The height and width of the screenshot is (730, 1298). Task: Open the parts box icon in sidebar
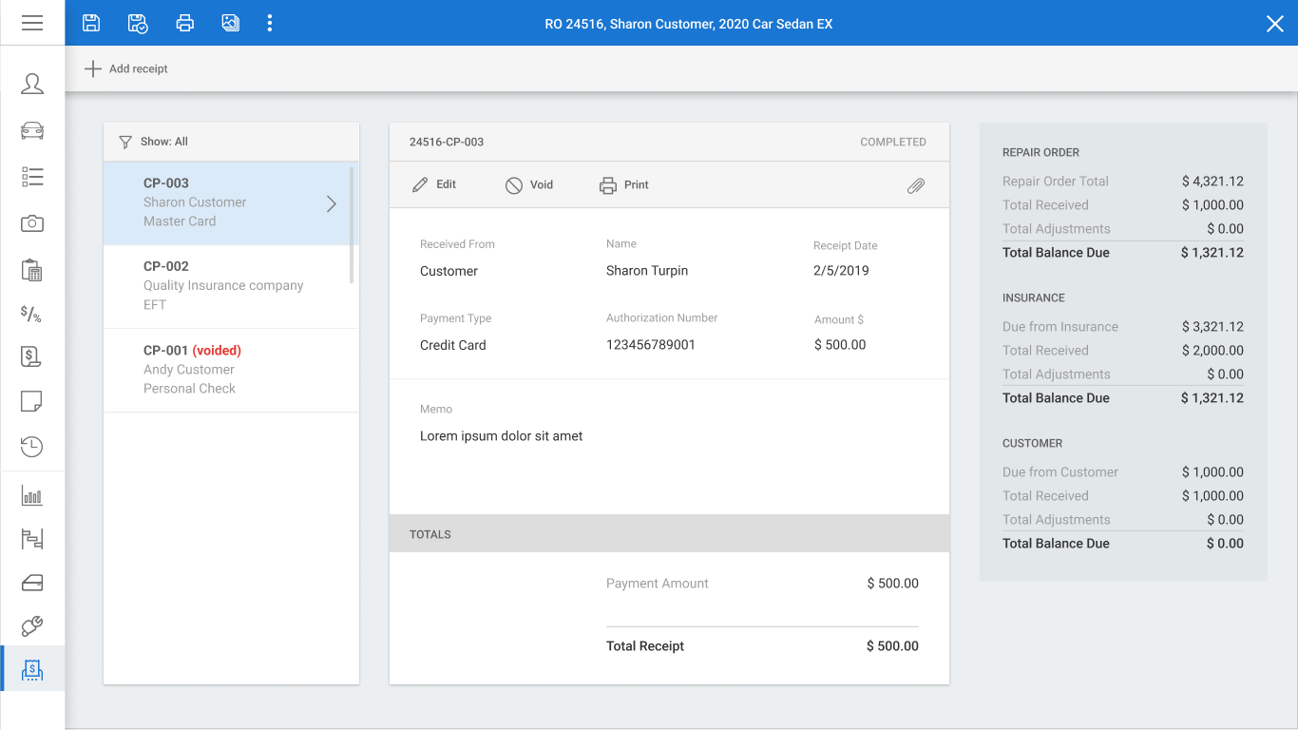click(x=32, y=583)
